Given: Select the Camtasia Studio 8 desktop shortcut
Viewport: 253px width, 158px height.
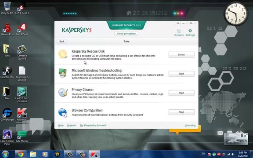Looking at the screenshot, I should (22, 52).
